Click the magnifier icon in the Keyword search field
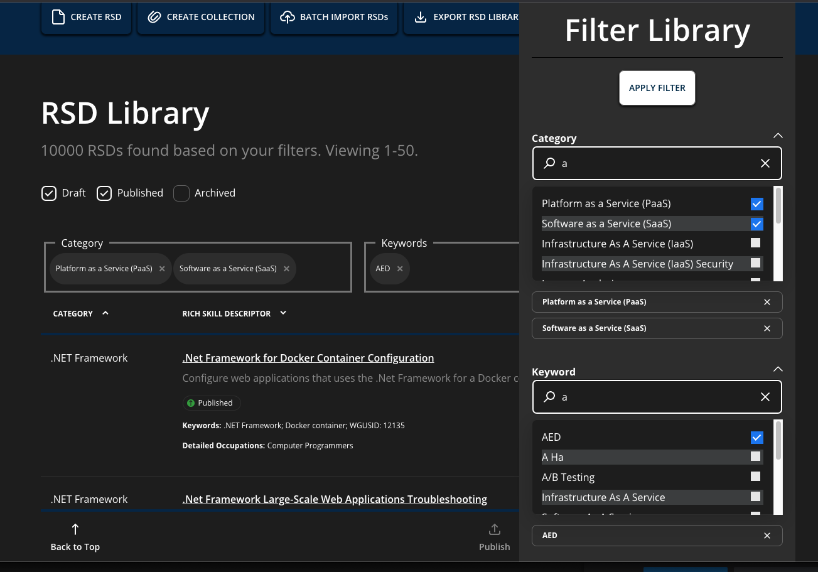Image resolution: width=818 pixels, height=572 pixels. [549, 397]
